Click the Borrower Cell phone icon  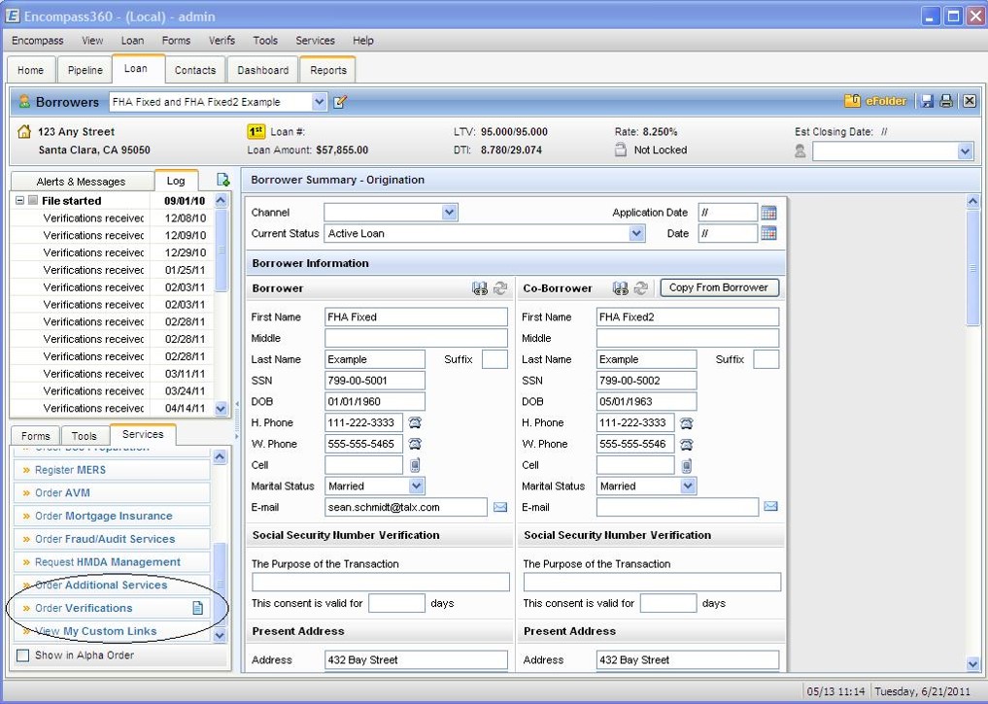pyautogui.click(x=415, y=465)
